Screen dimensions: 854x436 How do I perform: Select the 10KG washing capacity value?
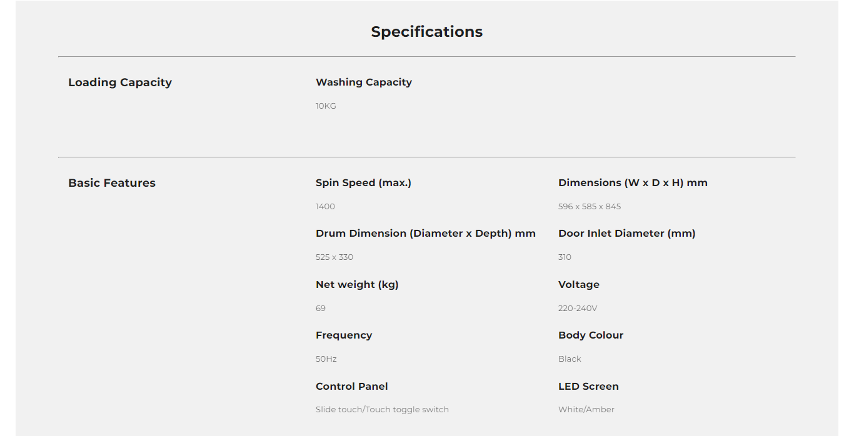tap(326, 106)
